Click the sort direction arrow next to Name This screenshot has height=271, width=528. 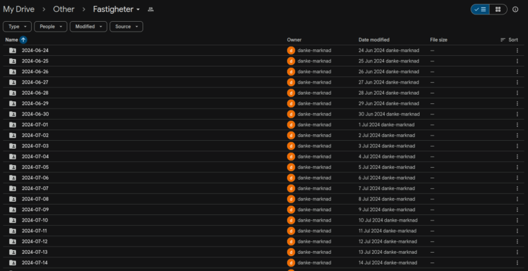[24, 40]
